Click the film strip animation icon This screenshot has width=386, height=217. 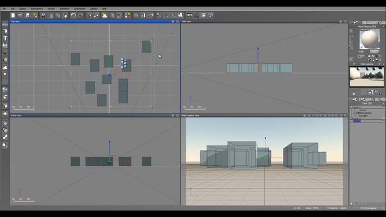coord(189,16)
